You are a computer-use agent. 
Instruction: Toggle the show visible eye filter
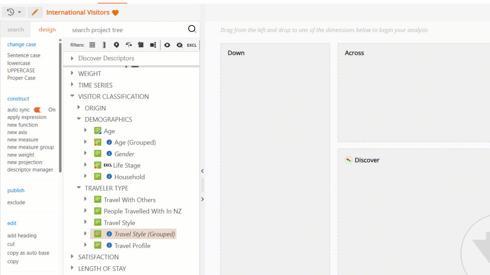point(167,45)
